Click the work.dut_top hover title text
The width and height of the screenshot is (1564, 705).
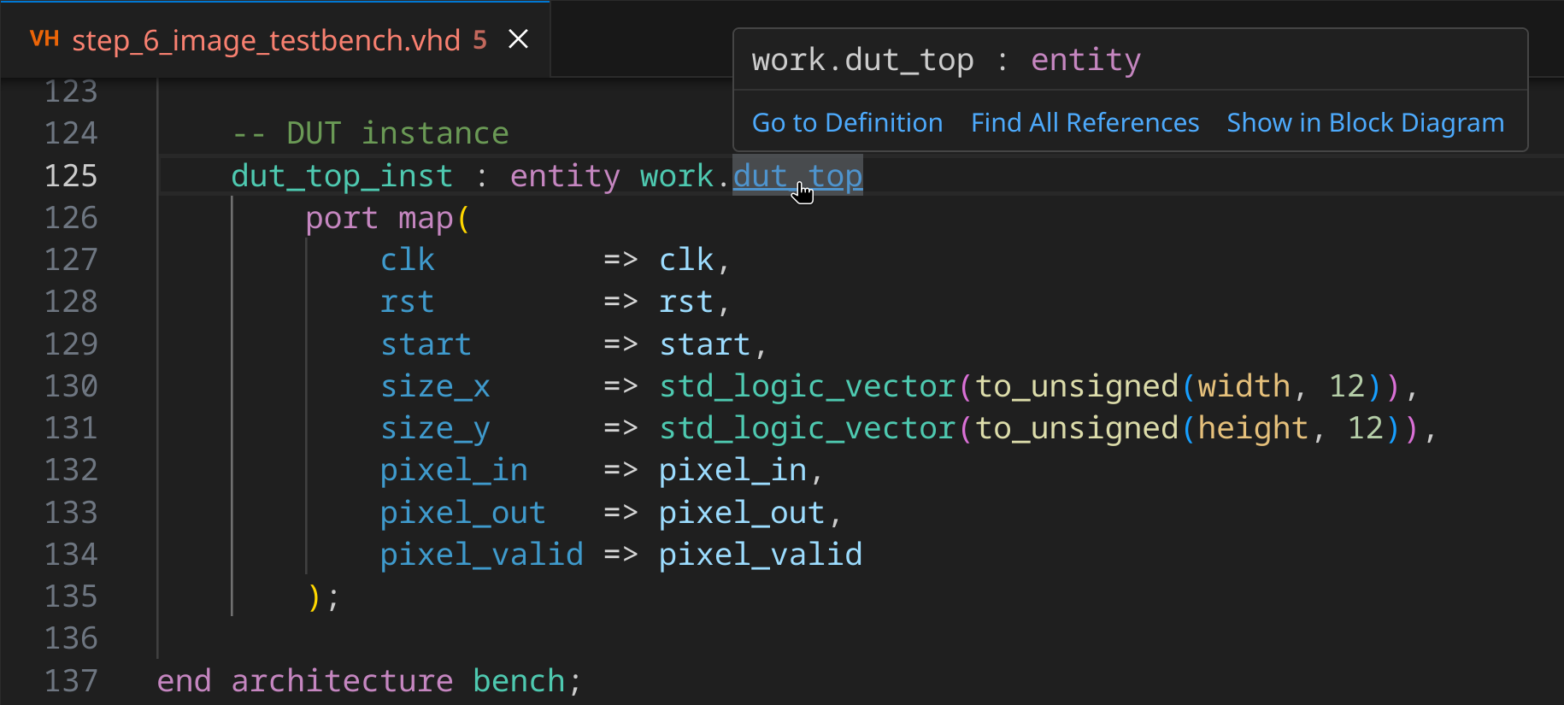coord(862,61)
